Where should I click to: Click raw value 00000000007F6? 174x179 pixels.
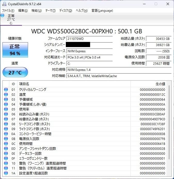153,139
